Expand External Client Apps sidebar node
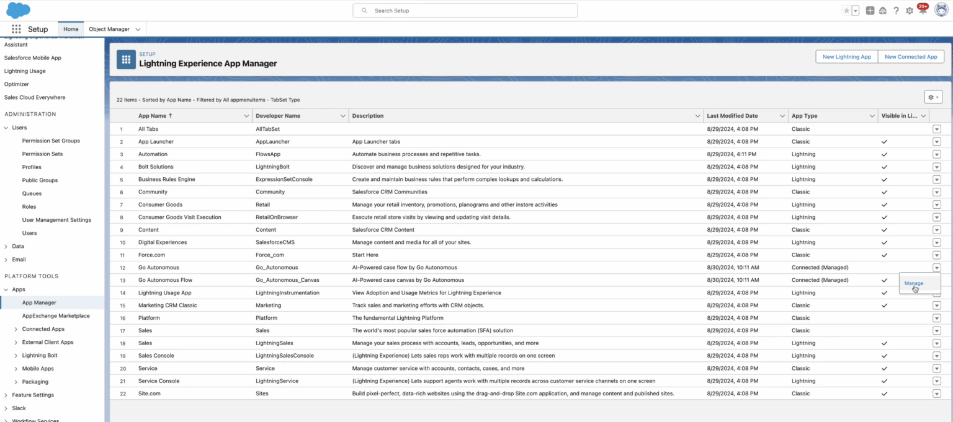The image size is (953, 422). click(16, 342)
